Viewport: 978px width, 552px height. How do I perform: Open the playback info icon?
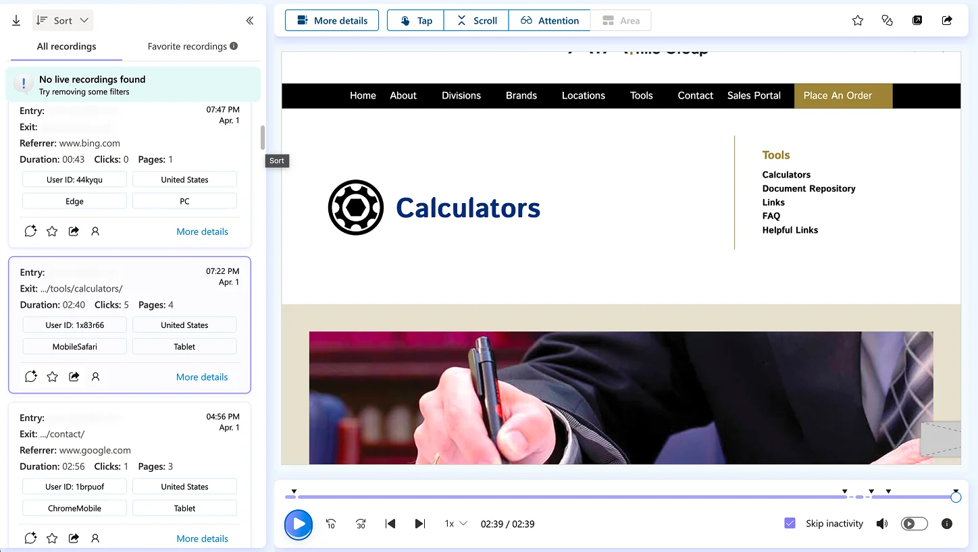coord(947,524)
